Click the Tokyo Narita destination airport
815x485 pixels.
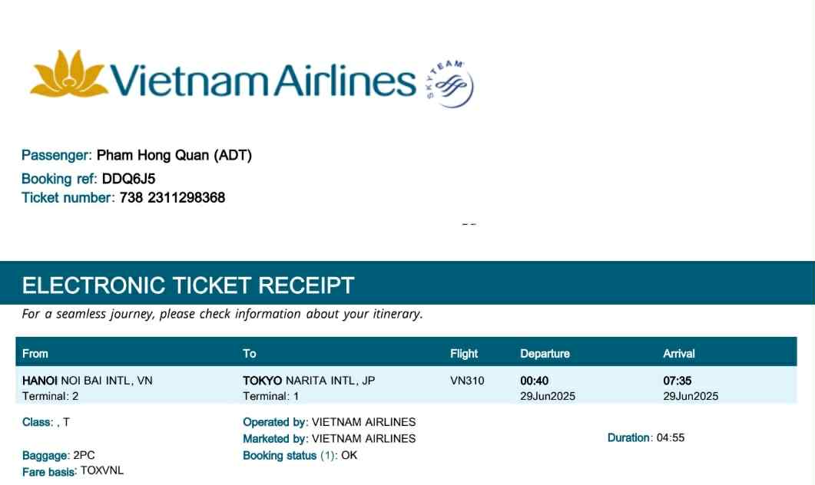[309, 381]
